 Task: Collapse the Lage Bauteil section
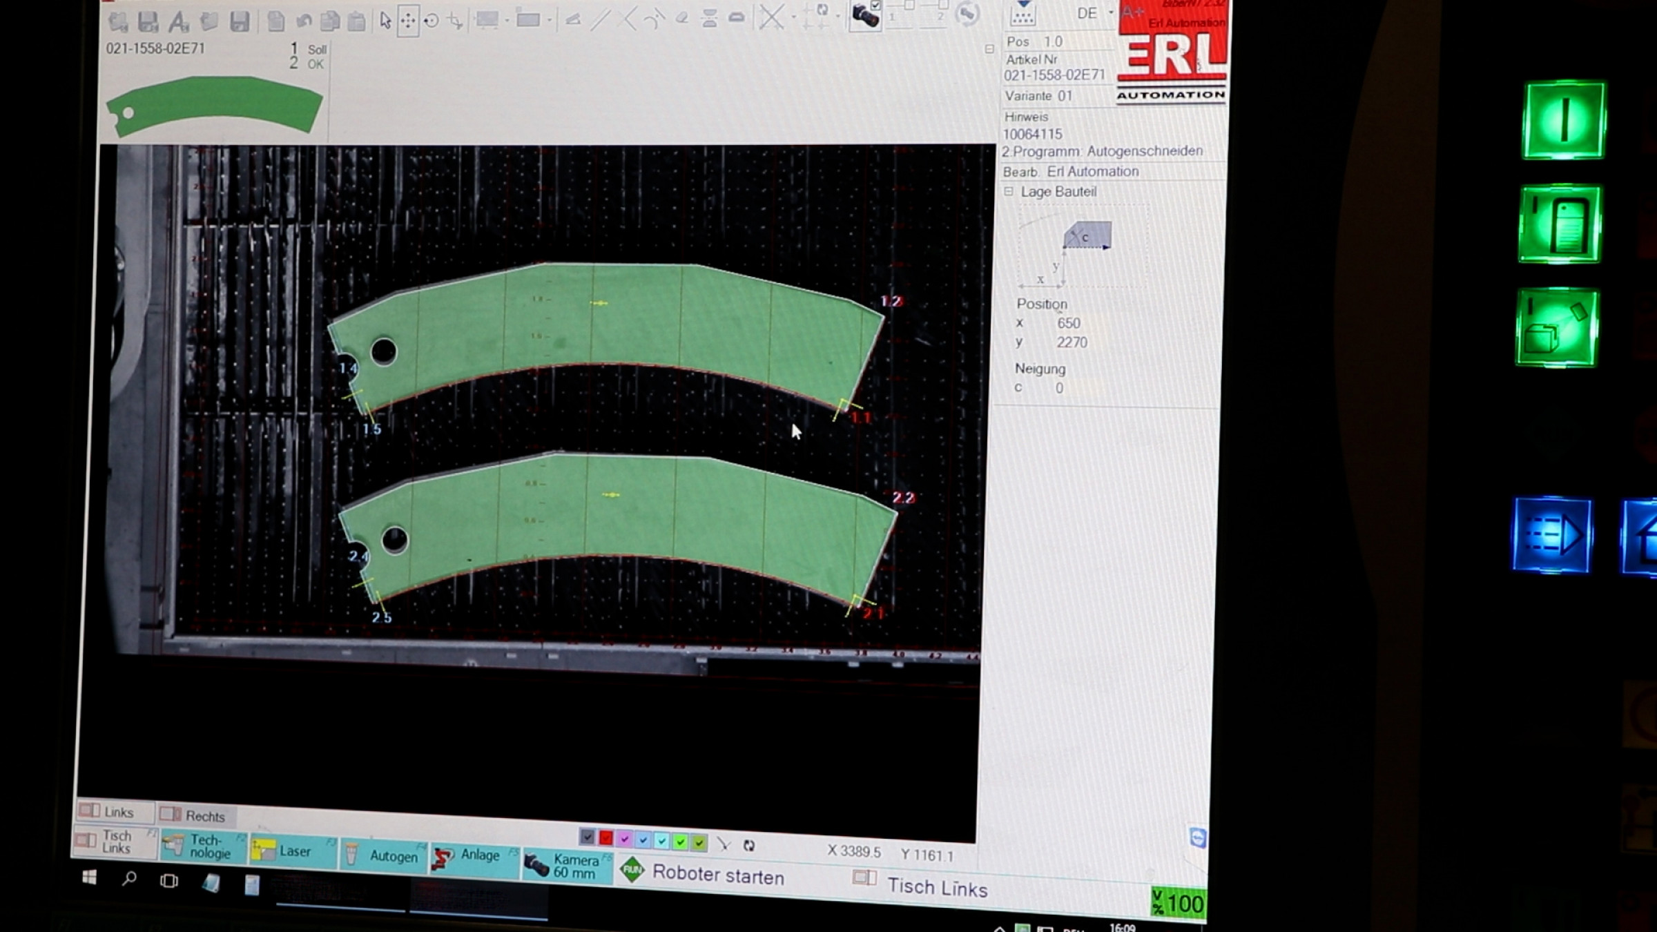tap(1009, 191)
